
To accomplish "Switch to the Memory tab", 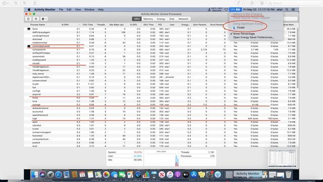I will click(148, 19).
